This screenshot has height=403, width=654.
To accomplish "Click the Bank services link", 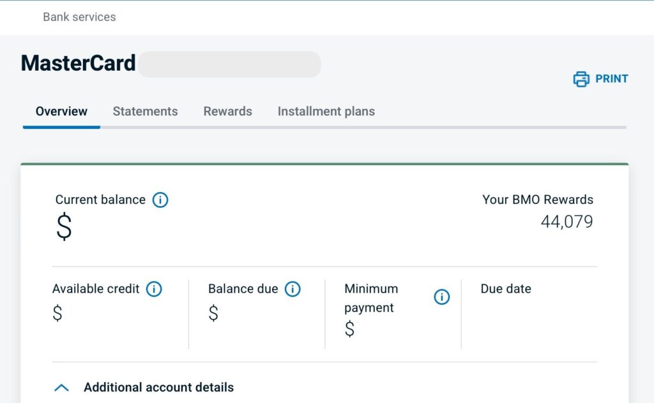I will [x=79, y=17].
